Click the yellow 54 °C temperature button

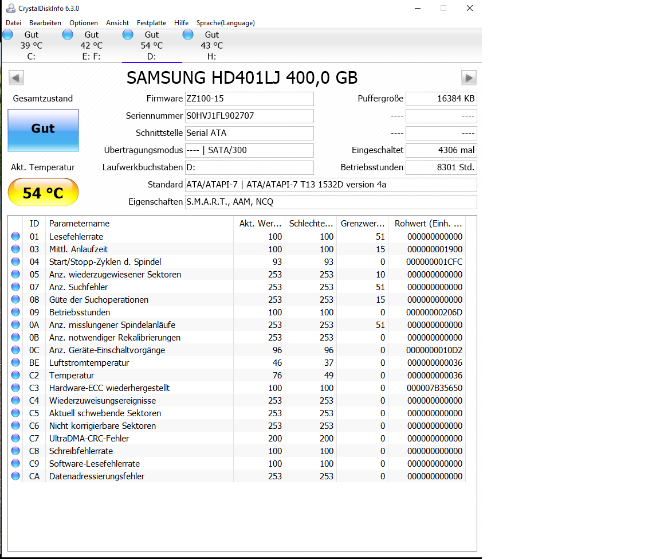coord(44,193)
